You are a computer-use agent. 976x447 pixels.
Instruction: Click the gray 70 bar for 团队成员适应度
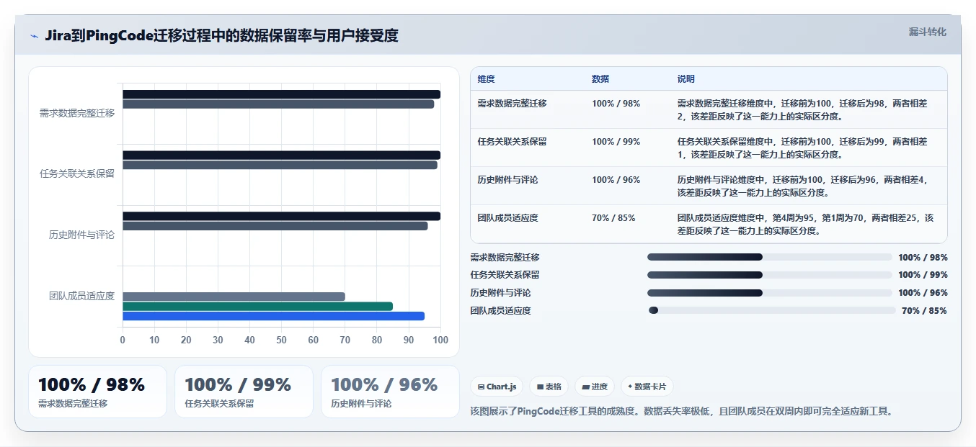click(x=234, y=297)
